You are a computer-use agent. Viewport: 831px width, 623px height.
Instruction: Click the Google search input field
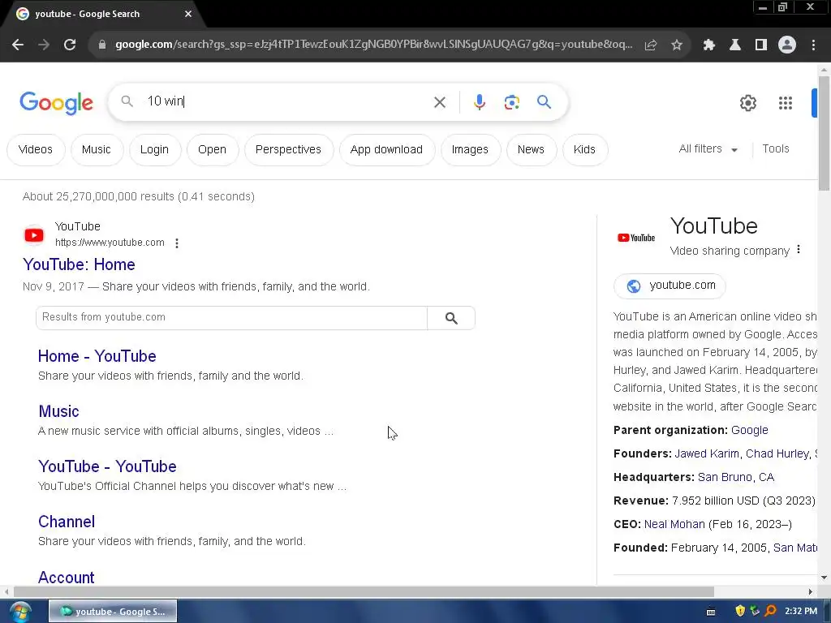[286, 101]
